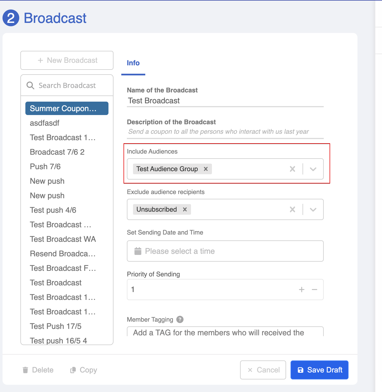
Task: Copy the current broadcast
Action: pyautogui.click(x=84, y=370)
